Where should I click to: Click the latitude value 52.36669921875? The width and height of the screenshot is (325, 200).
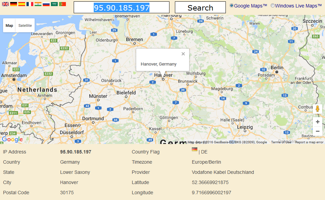point(210,182)
